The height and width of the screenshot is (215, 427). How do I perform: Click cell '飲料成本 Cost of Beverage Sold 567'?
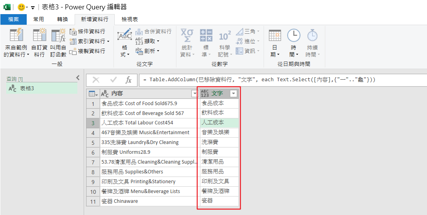150,113
